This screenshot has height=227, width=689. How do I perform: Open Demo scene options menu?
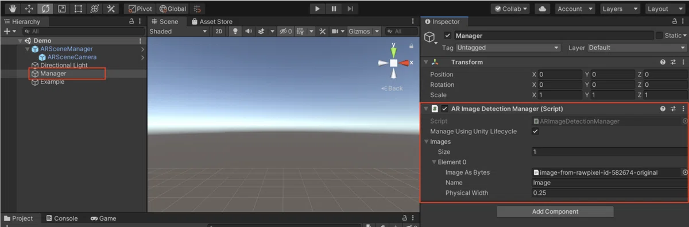click(141, 41)
